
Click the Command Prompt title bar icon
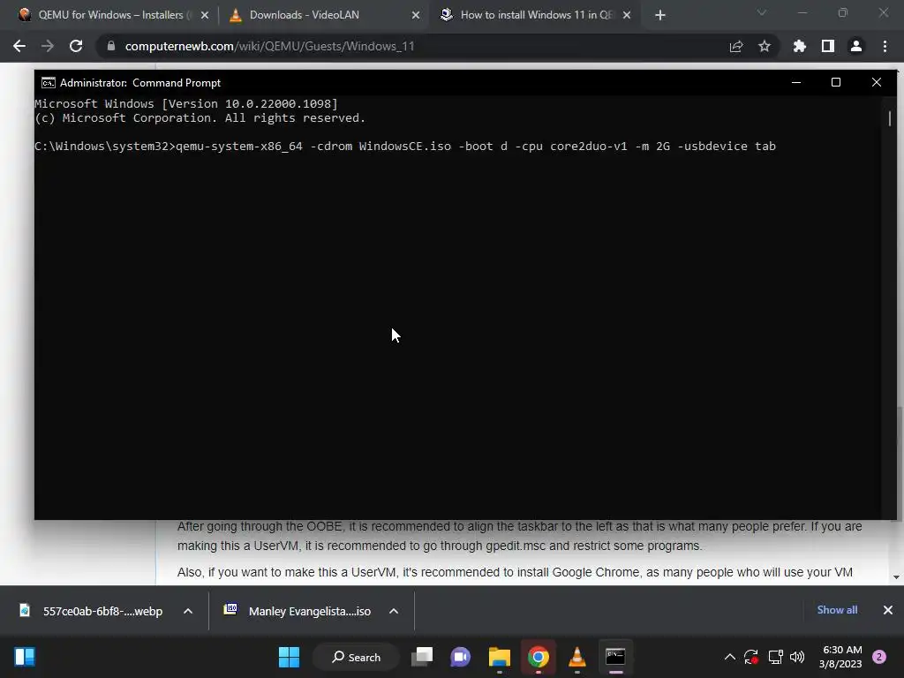(x=49, y=82)
